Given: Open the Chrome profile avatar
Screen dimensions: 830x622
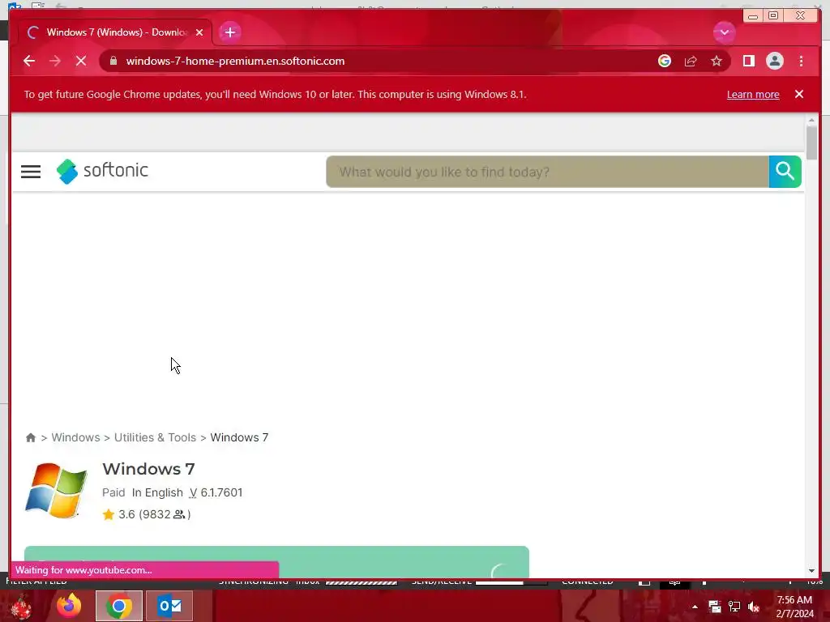Looking at the screenshot, I should click(x=774, y=61).
